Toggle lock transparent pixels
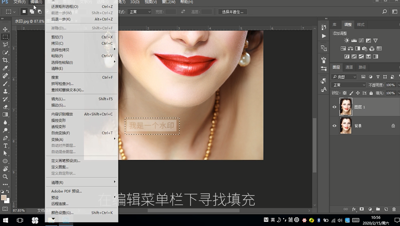Image resolution: width=400 pixels, height=226 pixels. [x=344, y=93]
